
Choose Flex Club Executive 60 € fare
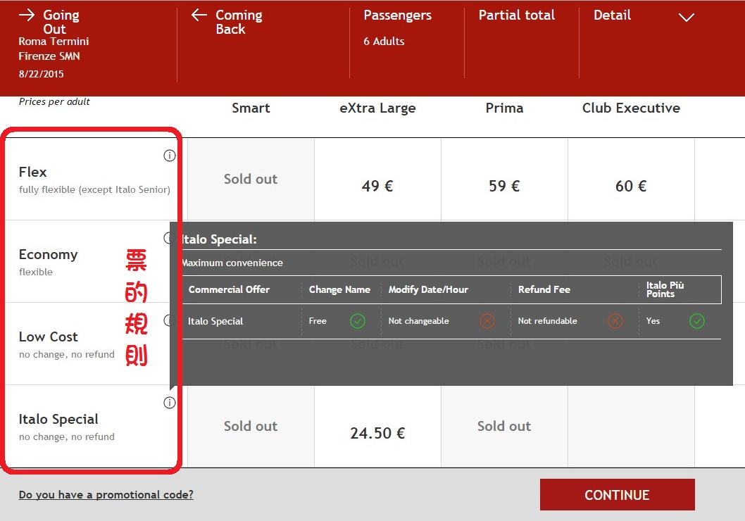click(x=631, y=180)
